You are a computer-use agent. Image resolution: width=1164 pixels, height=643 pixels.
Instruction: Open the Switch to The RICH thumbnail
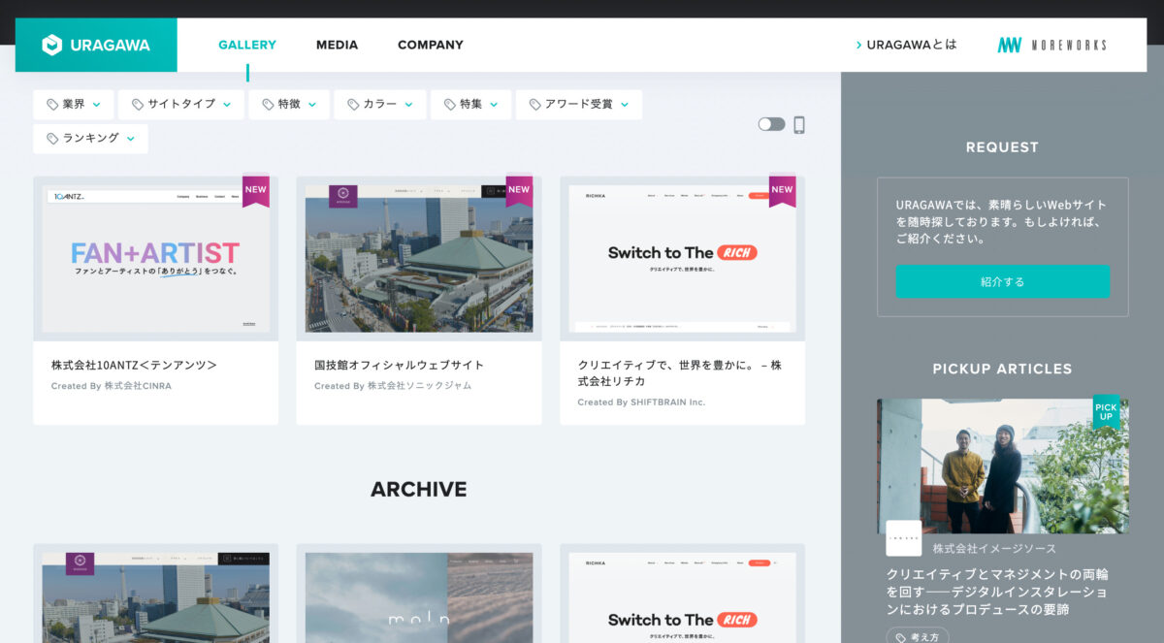(682, 258)
